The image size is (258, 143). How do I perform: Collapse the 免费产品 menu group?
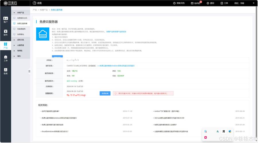click(x=21, y=13)
